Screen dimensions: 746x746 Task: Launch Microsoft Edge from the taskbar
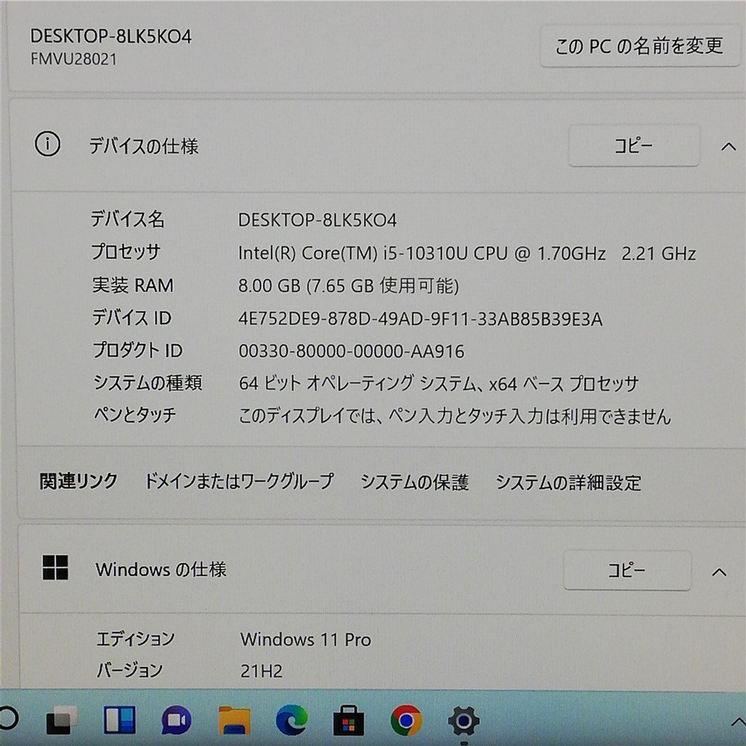(x=292, y=721)
